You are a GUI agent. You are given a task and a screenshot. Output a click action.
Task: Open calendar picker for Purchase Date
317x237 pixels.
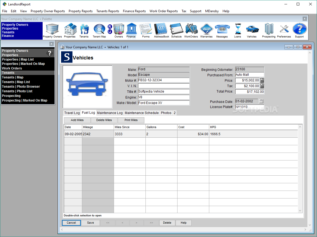coord(261,101)
